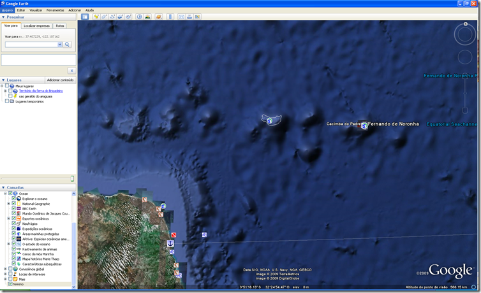This screenshot has width=481, height=293.
Task: Select the ruler measuring tool
Action: 170,17
